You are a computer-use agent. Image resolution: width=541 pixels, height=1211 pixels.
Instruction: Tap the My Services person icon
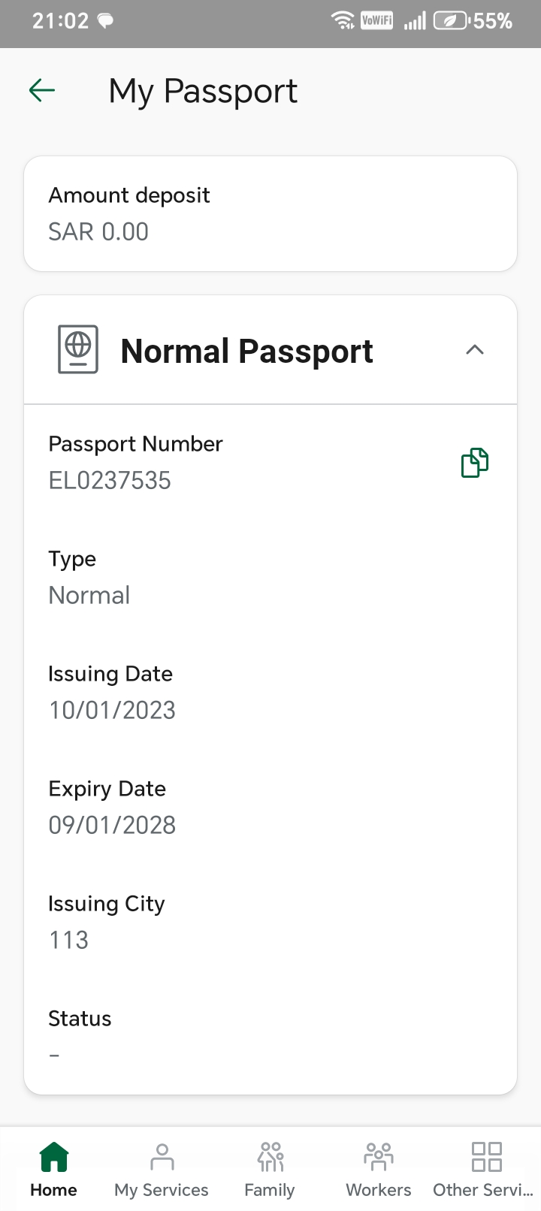pos(162,1158)
